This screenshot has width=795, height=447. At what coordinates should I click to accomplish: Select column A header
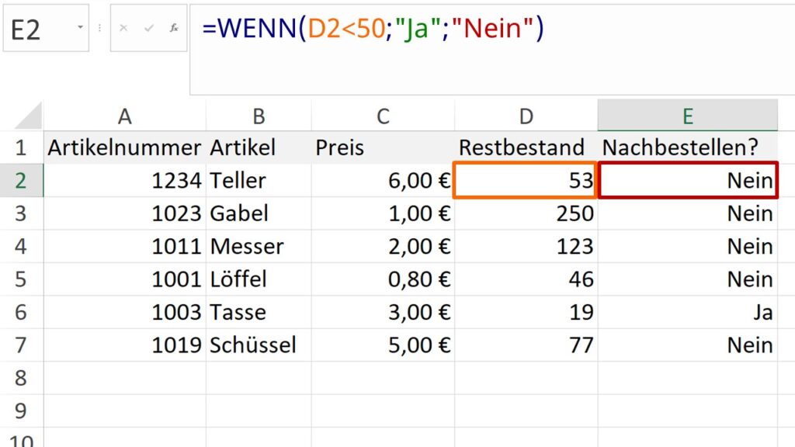coord(124,116)
